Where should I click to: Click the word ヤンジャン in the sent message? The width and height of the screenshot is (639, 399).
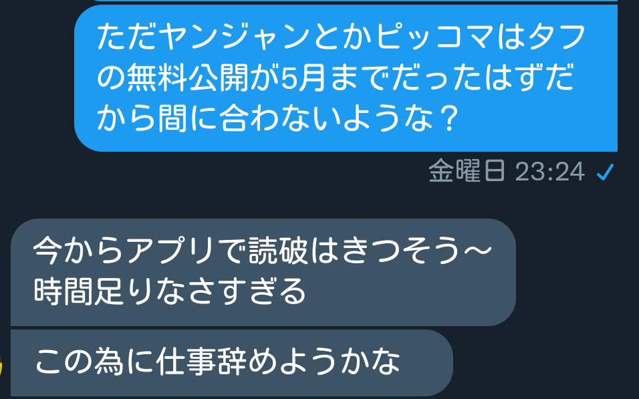(235, 36)
